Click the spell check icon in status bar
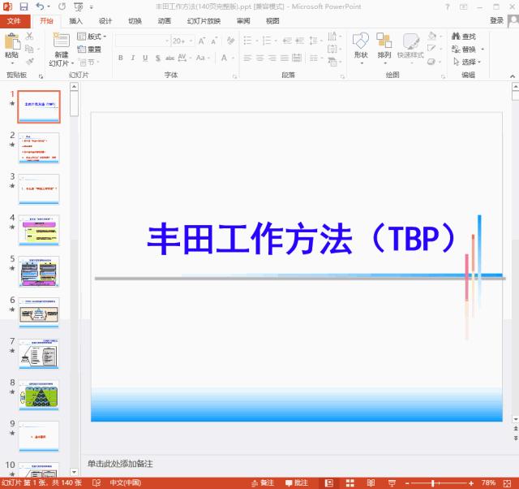This screenshot has width=519, height=489. tap(97, 483)
